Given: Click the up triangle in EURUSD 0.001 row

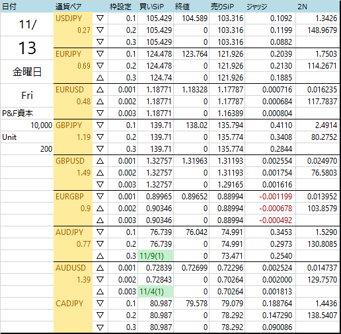Looking at the screenshot, I should [x=100, y=90].
